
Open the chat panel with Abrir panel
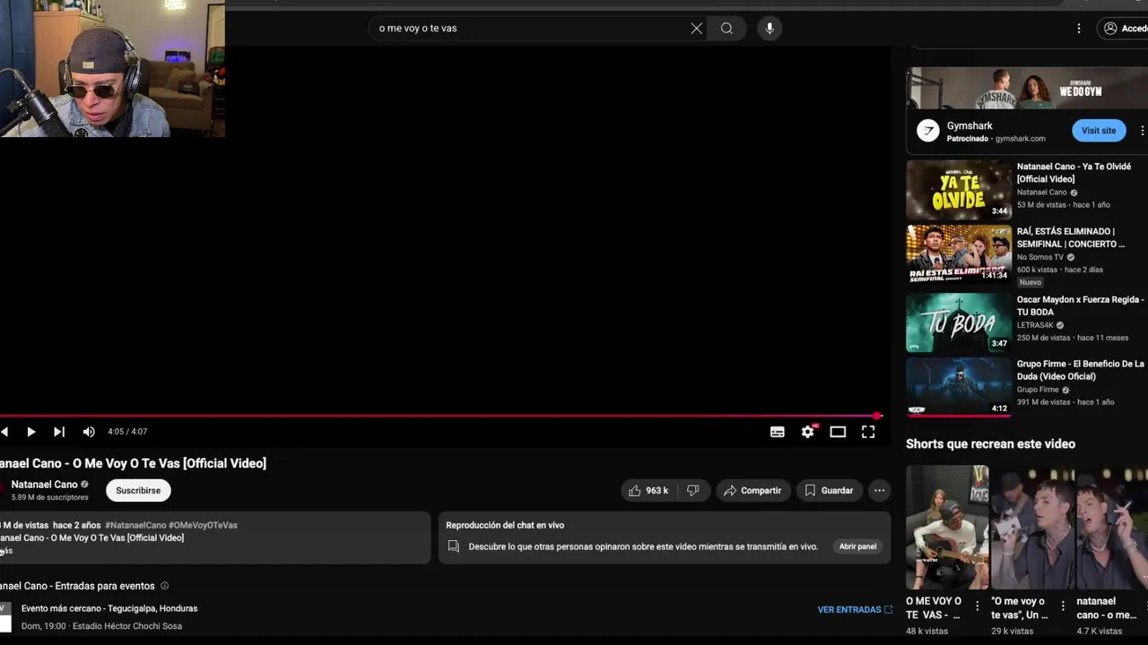(857, 546)
